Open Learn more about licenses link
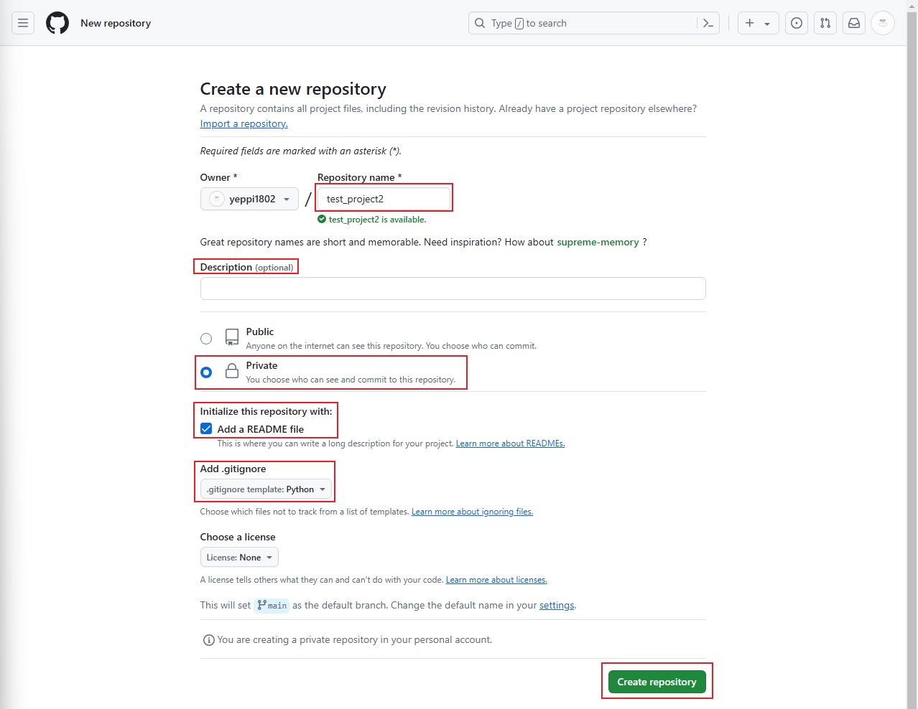Image resolution: width=918 pixels, height=709 pixels. coord(496,580)
